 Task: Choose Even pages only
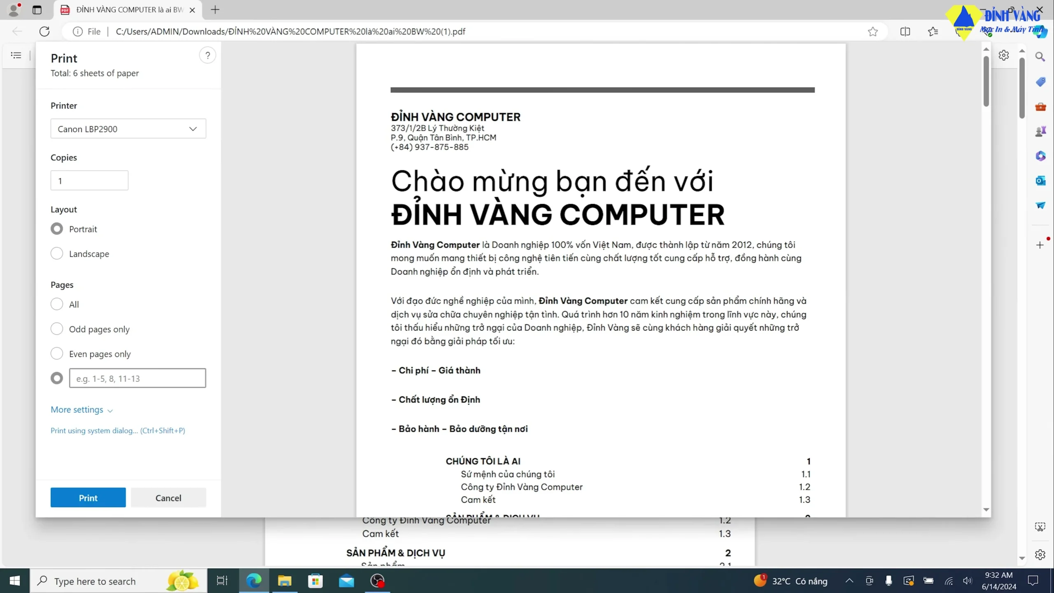pos(57,354)
